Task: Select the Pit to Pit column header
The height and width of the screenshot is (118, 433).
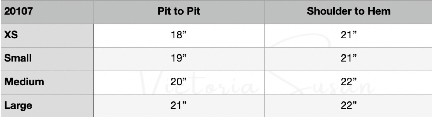Action: [x=179, y=11]
